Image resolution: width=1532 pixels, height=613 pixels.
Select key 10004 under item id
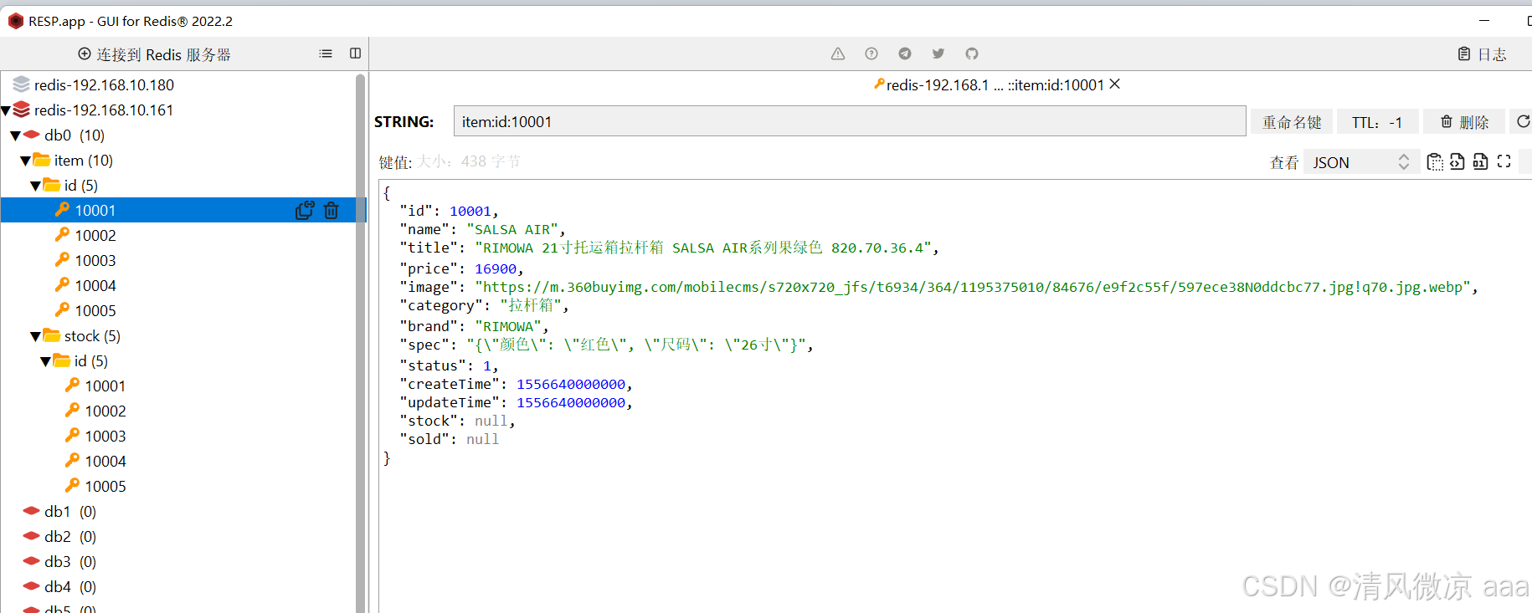click(95, 285)
